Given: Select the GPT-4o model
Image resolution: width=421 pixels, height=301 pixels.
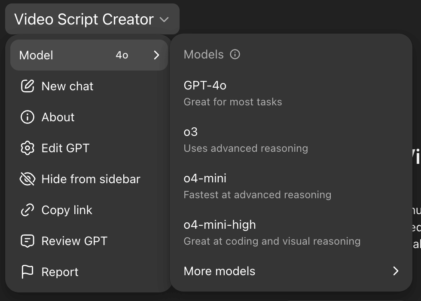Looking at the screenshot, I should click(x=291, y=93).
